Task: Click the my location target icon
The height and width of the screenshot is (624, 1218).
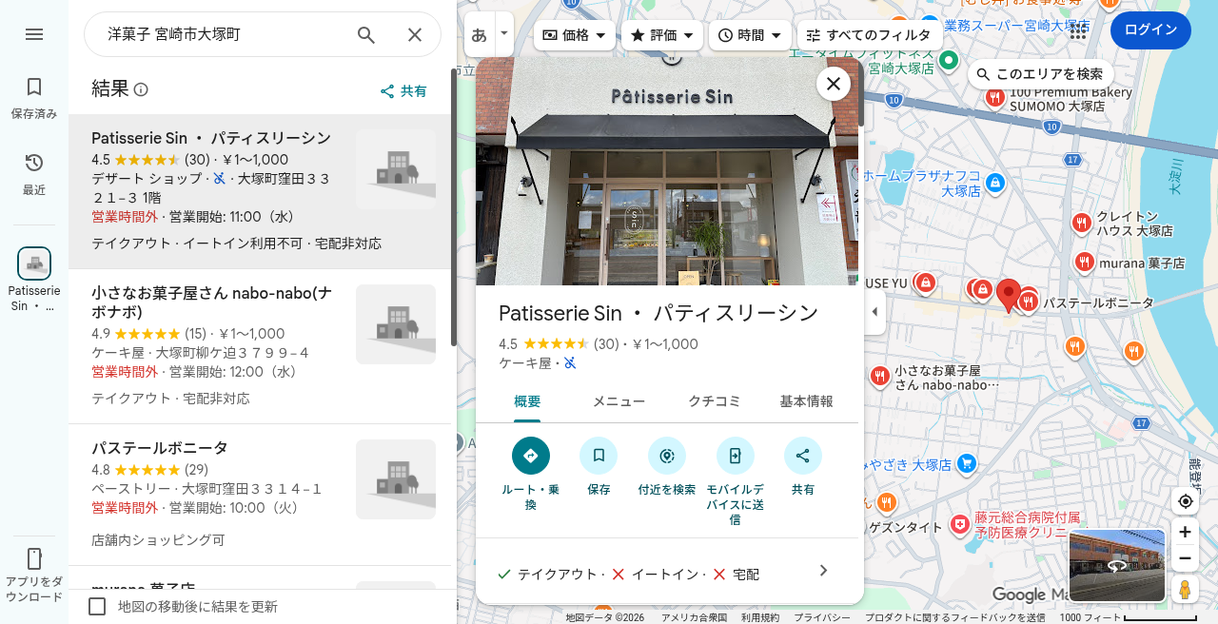Action: coord(1185,501)
